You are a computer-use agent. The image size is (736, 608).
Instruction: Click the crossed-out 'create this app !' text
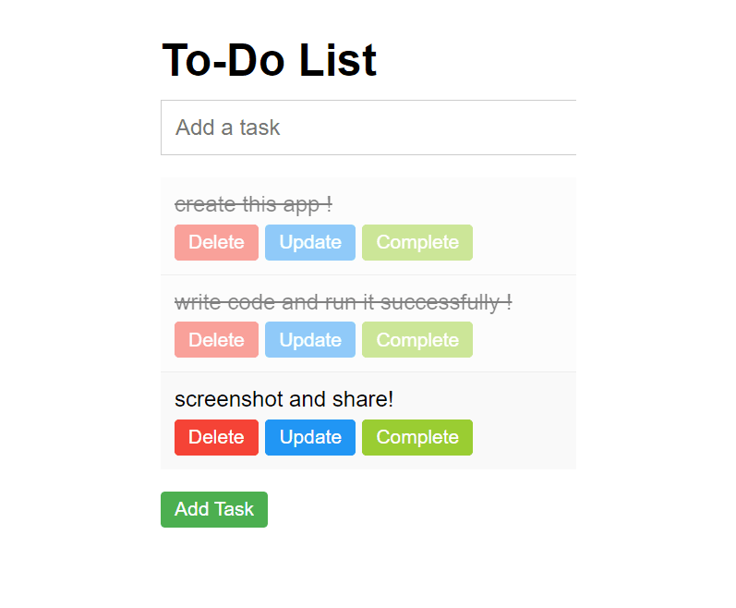tap(253, 204)
